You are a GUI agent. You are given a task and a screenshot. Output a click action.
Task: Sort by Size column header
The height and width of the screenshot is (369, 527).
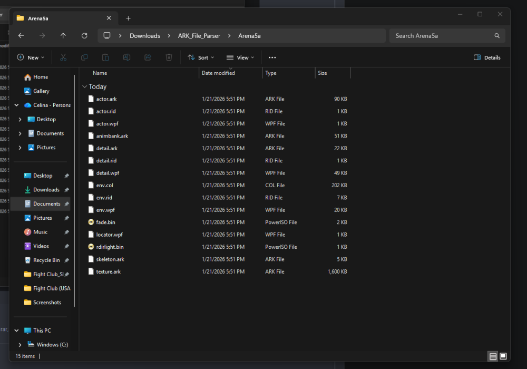pos(323,73)
